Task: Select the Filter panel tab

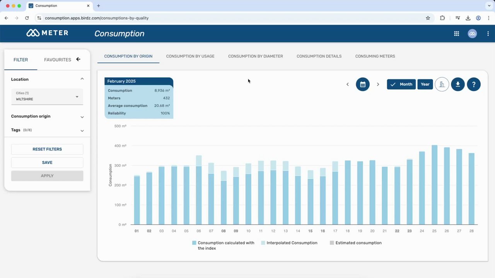Action: [20, 60]
